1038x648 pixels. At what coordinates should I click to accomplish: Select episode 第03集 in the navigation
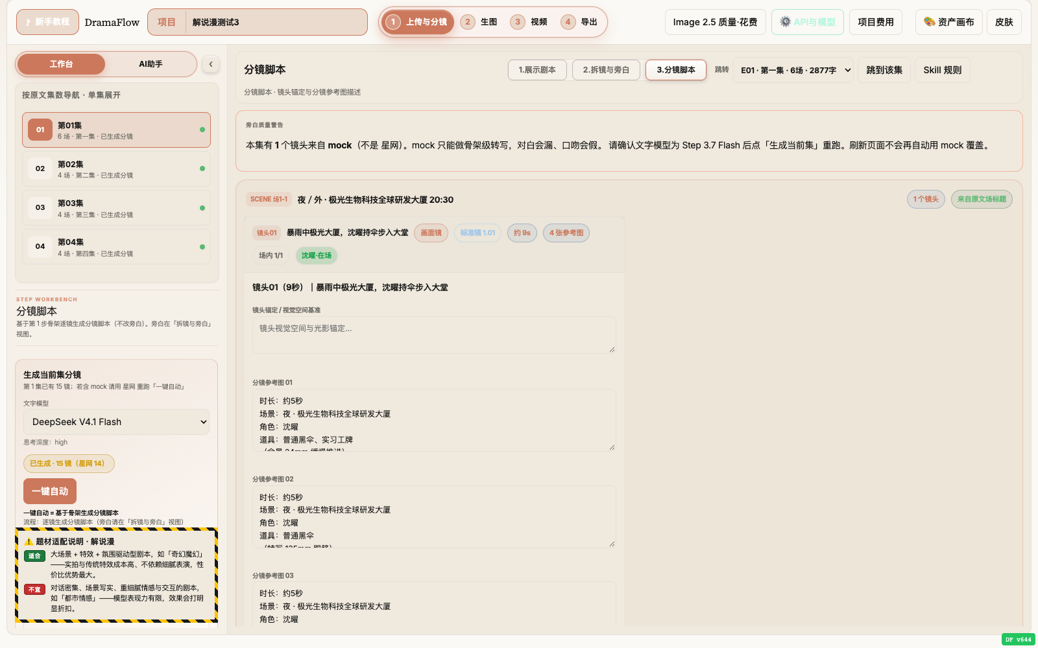[x=116, y=208]
